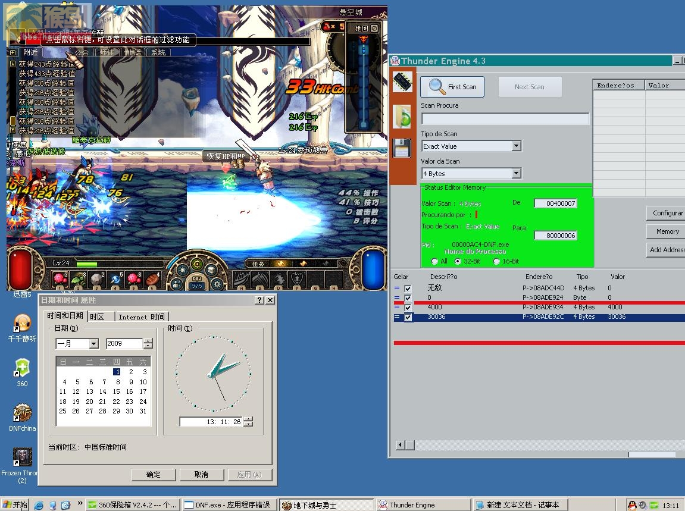
Task: Click the Memory button in Thunder Engine
Action: (666, 231)
